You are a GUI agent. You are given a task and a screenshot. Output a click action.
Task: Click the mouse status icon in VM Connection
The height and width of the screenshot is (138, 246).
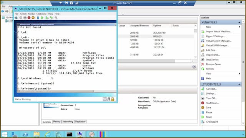[109, 99]
